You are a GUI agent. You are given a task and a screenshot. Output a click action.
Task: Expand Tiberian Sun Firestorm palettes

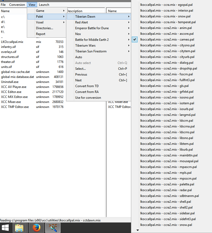point(99,51)
